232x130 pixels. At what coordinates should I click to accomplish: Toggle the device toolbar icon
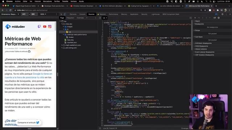pyautogui.click(x=65, y=14)
